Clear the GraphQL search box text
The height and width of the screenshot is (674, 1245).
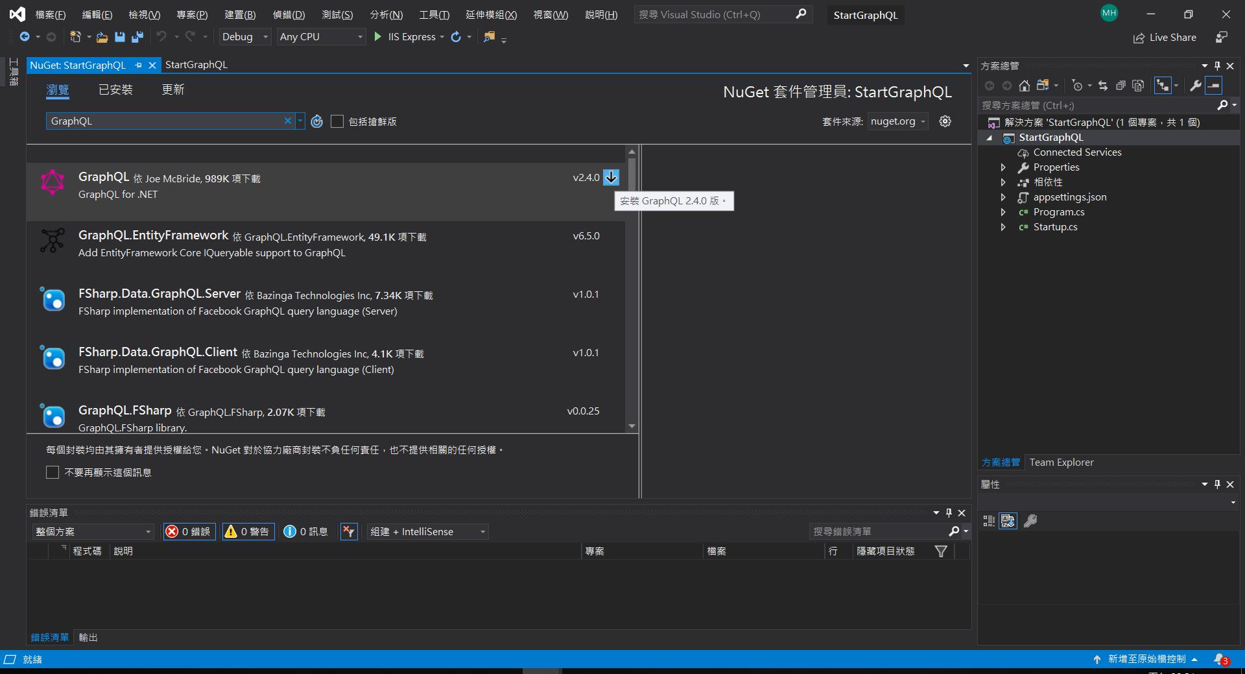tap(288, 121)
